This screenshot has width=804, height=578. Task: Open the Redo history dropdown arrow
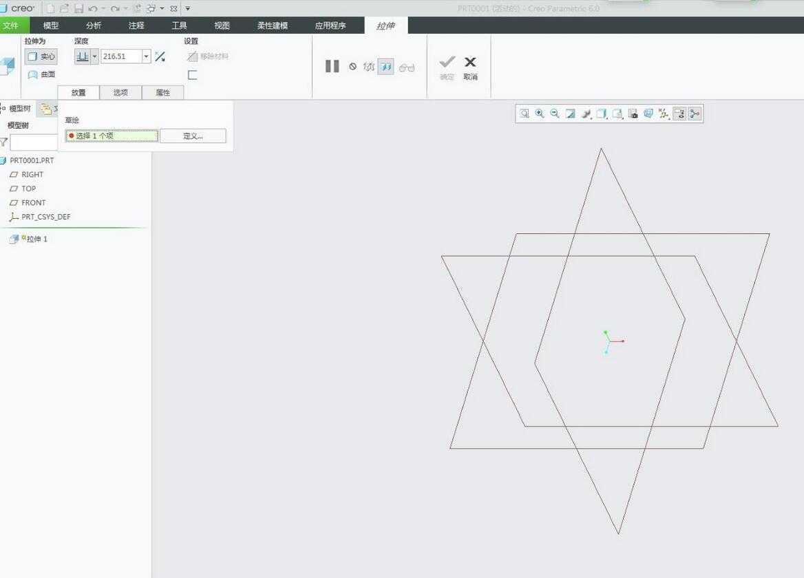[125, 8]
